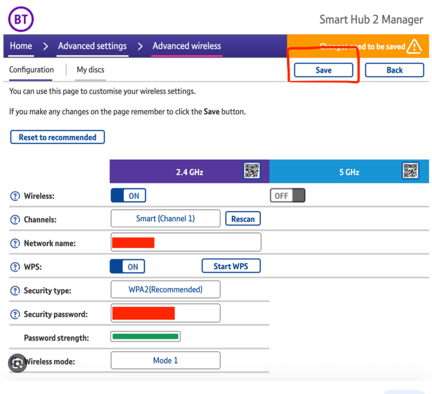Click the Network name input field
The image size is (432, 394).
(207, 243)
